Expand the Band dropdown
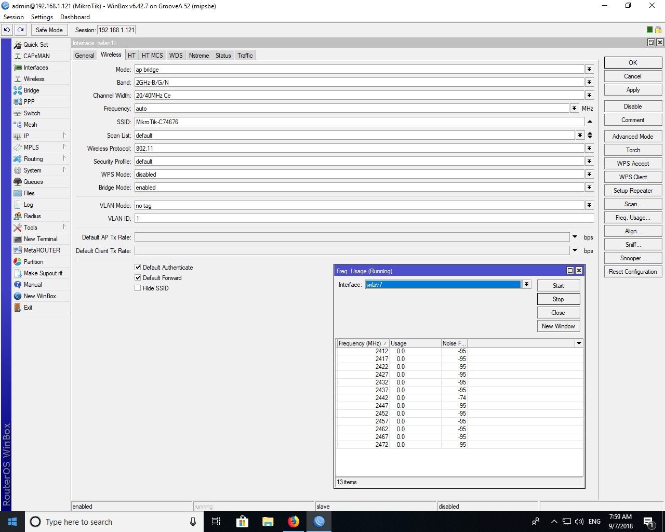Screen dimensions: 665x532 point(589,83)
